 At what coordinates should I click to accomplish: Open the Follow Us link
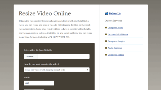click(115, 13)
